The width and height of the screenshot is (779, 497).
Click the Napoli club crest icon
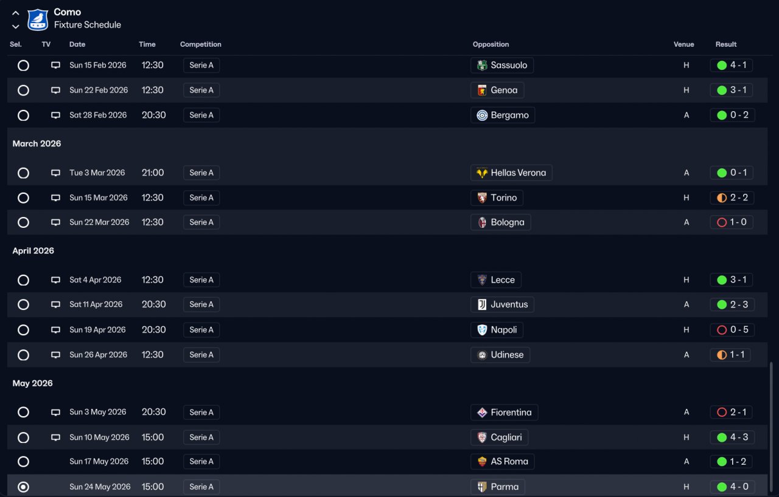(482, 330)
